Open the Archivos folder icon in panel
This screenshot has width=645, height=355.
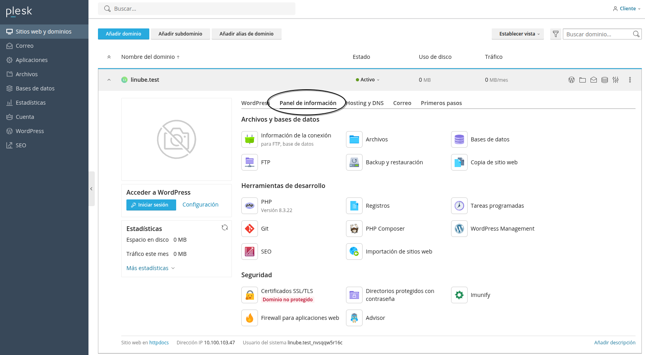[x=354, y=139]
